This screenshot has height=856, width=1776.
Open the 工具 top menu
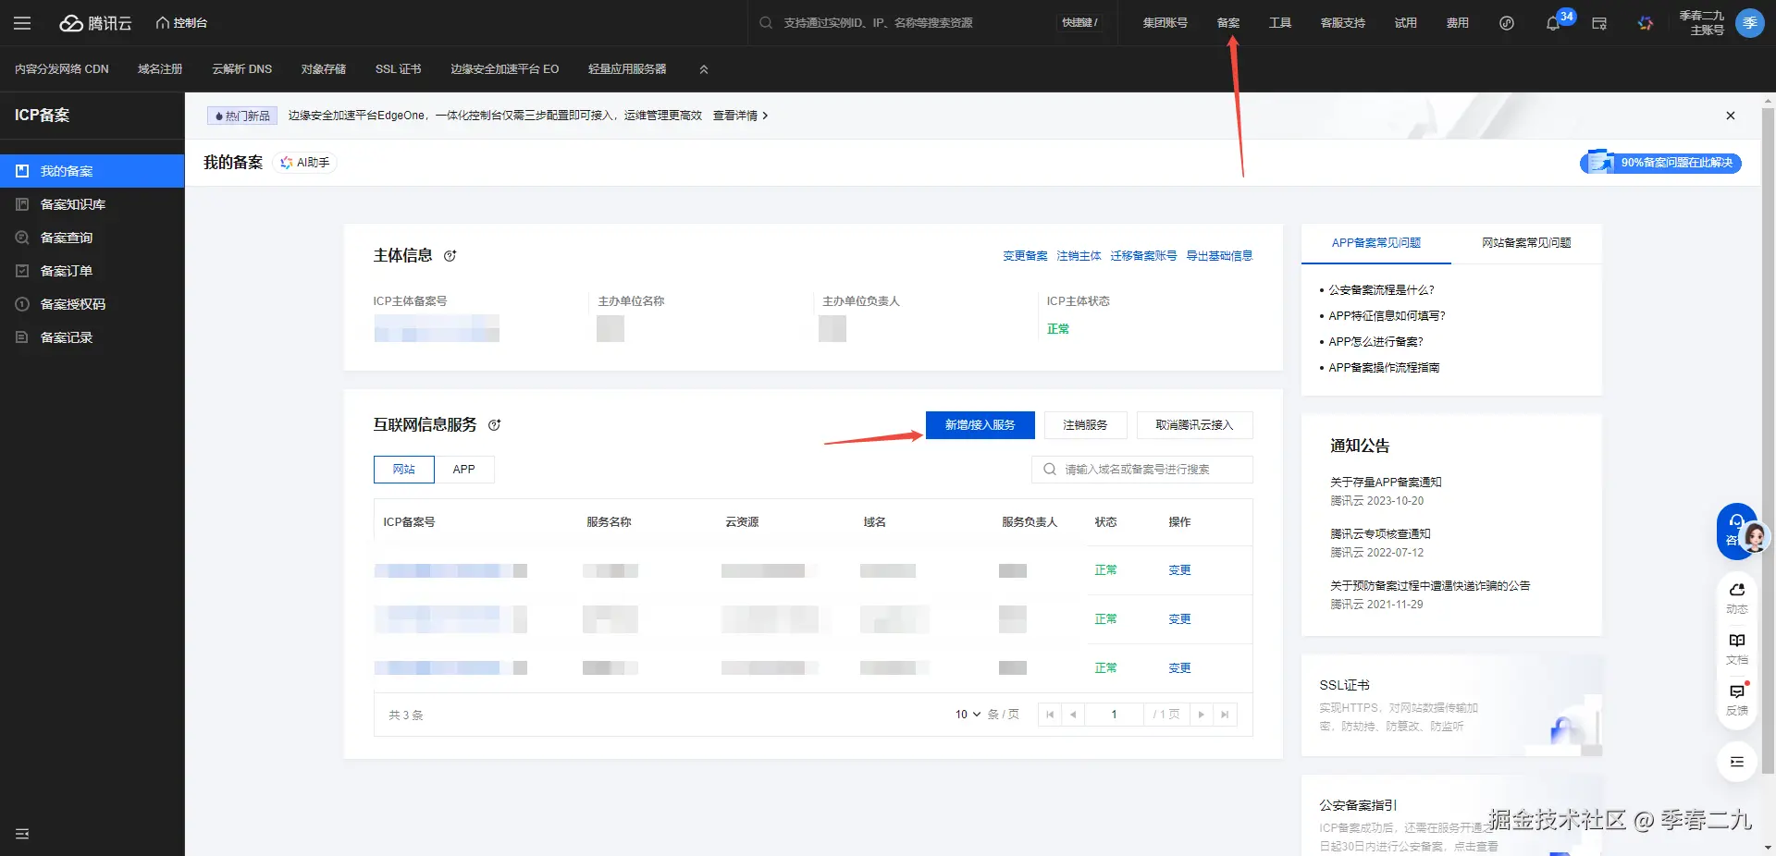[x=1280, y=23]
